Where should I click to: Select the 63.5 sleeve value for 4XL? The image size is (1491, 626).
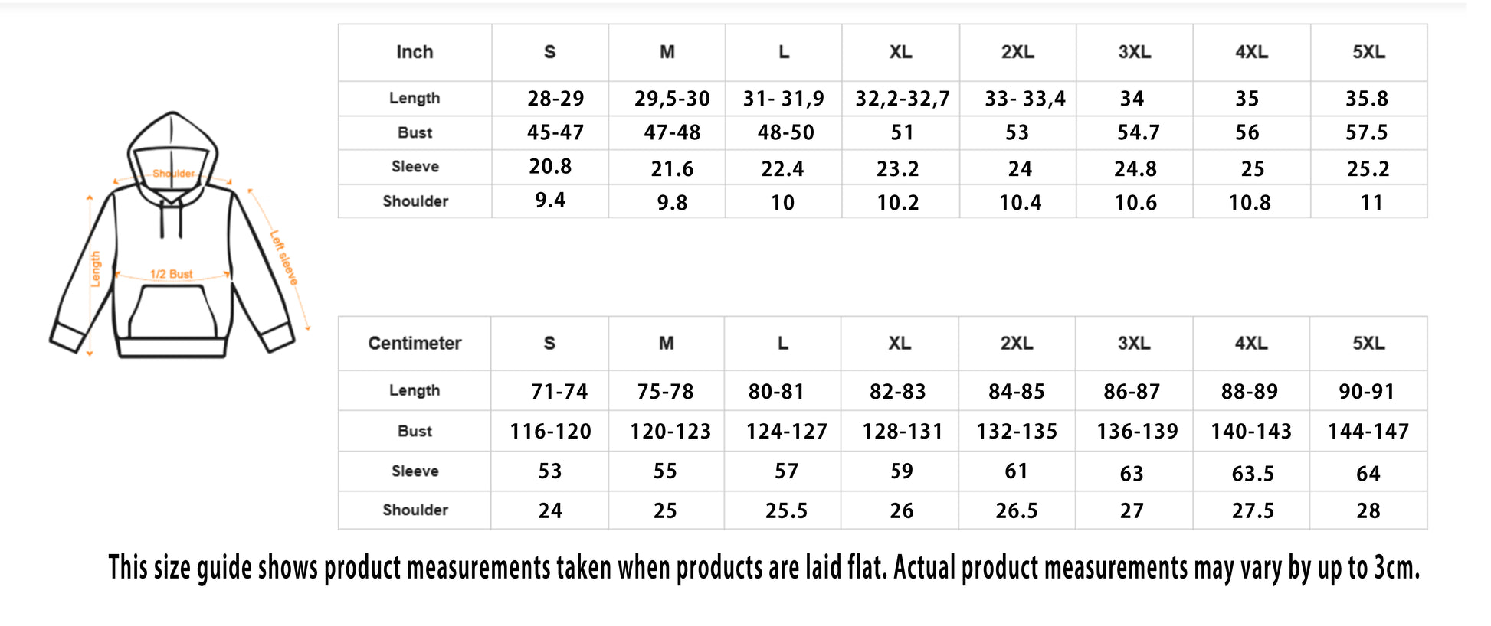pyautogui.click(x=1253, y=474)
